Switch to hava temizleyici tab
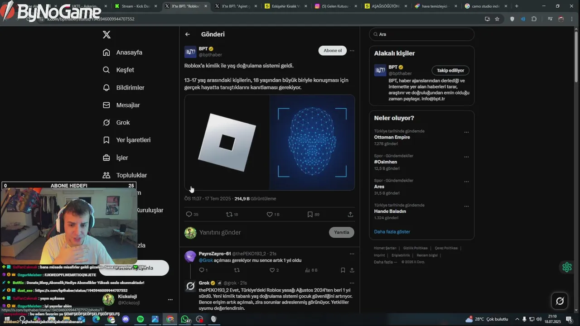The width and height of the screenshot is (580, 326). [435, 6]
